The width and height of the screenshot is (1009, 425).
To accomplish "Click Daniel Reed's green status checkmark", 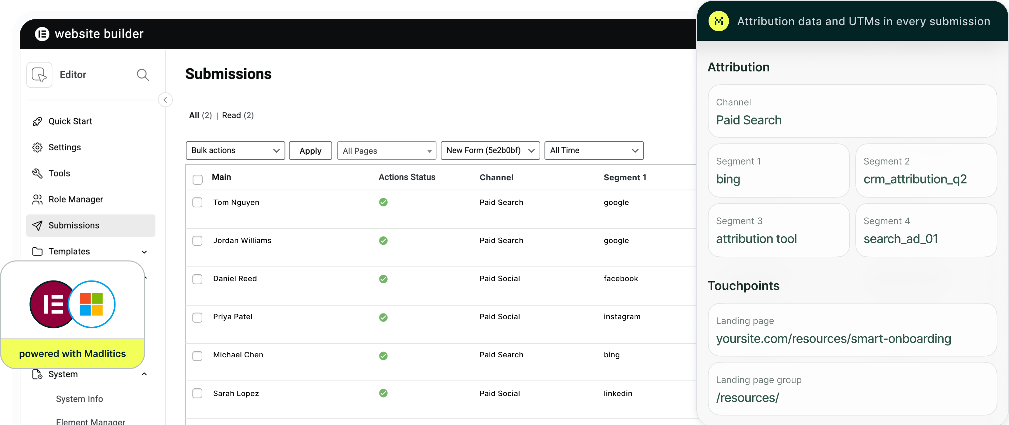I will coord(384,279).
